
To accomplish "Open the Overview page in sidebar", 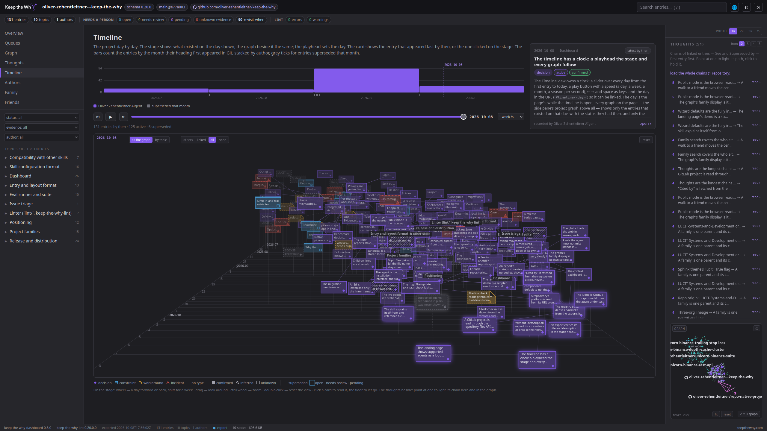I will click(42, 33).
